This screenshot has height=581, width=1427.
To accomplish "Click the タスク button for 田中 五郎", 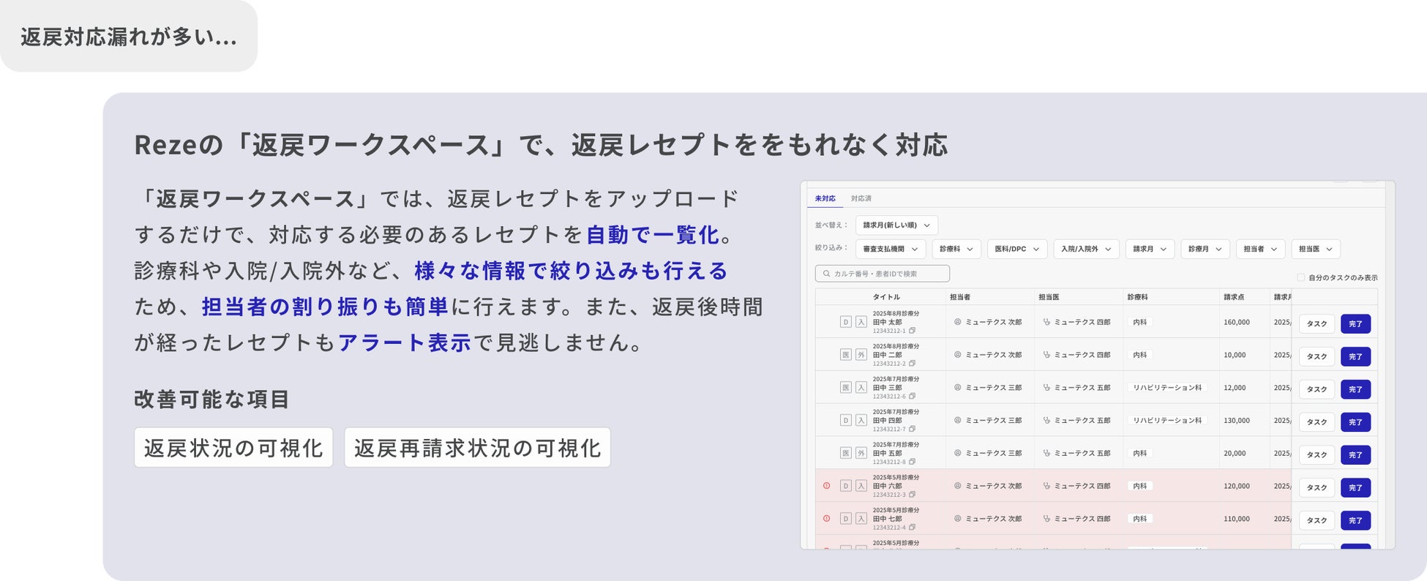I will pos(1316,455).
